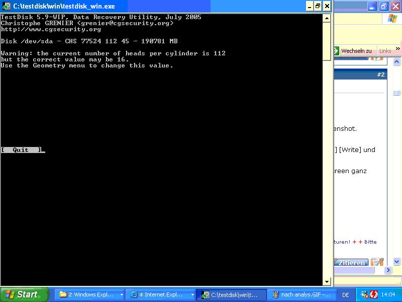Restore down the Internet Explorer window
Viewport: 402px width, 302px height.
pos(384,6)
